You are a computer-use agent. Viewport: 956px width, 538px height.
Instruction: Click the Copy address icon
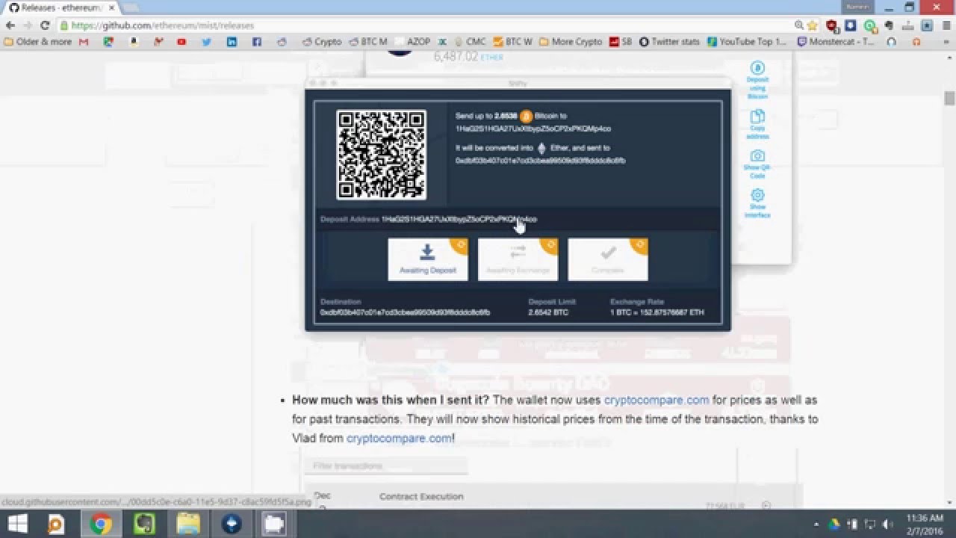click(757, 117)
